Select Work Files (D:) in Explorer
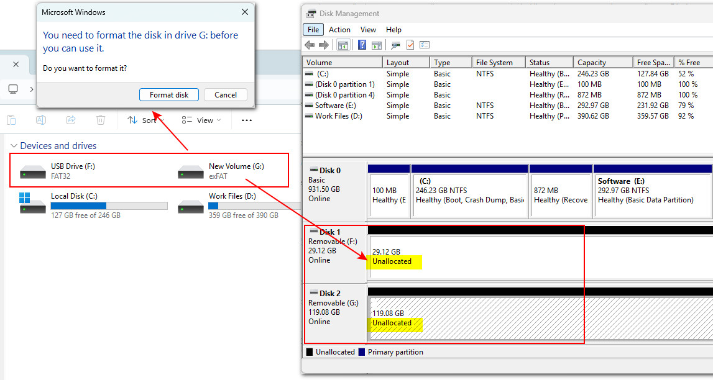Image resolution: width=713 pixels, height=380 pixels. (239, 206)
